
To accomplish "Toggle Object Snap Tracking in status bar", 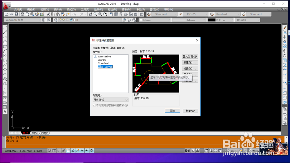I will tap(73, 151).
